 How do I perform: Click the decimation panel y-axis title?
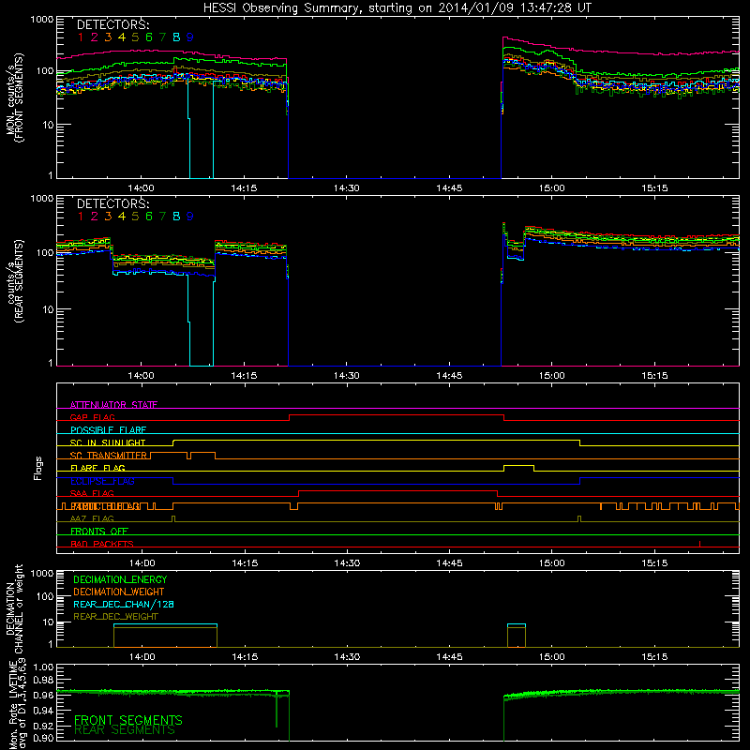click(14, 608)
